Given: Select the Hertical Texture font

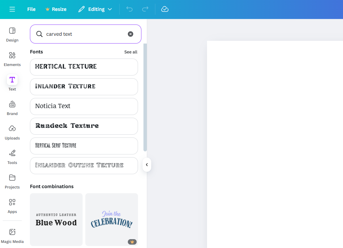Looking at the screenshot, I should 84,67.
